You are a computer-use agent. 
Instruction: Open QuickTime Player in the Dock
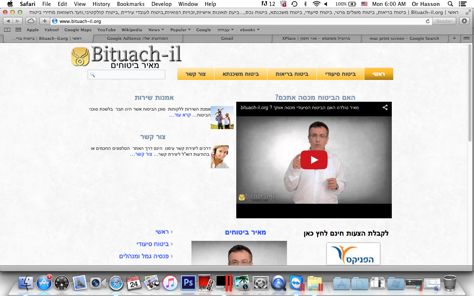click(278, 283)
